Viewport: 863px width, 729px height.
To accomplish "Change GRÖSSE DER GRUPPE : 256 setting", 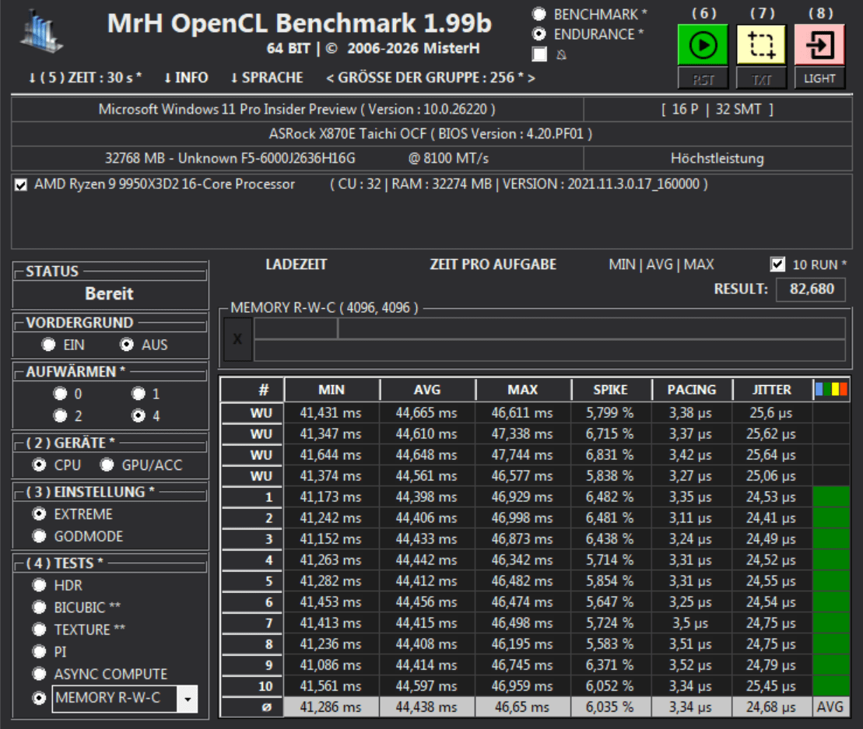I will 430,78.
